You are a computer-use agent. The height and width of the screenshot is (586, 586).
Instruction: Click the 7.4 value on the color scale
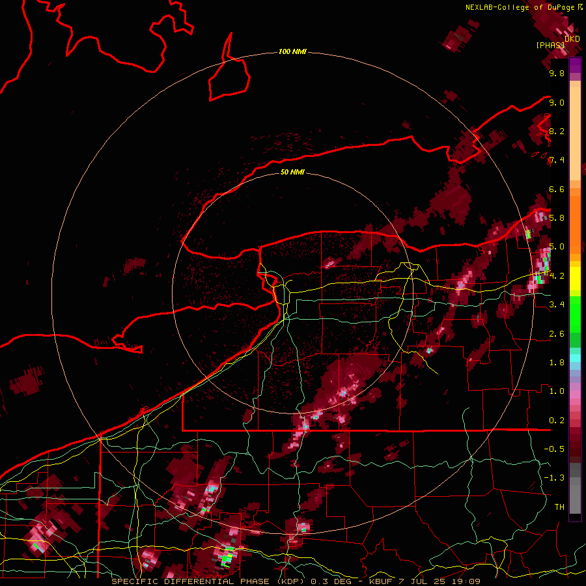(557, 160)
